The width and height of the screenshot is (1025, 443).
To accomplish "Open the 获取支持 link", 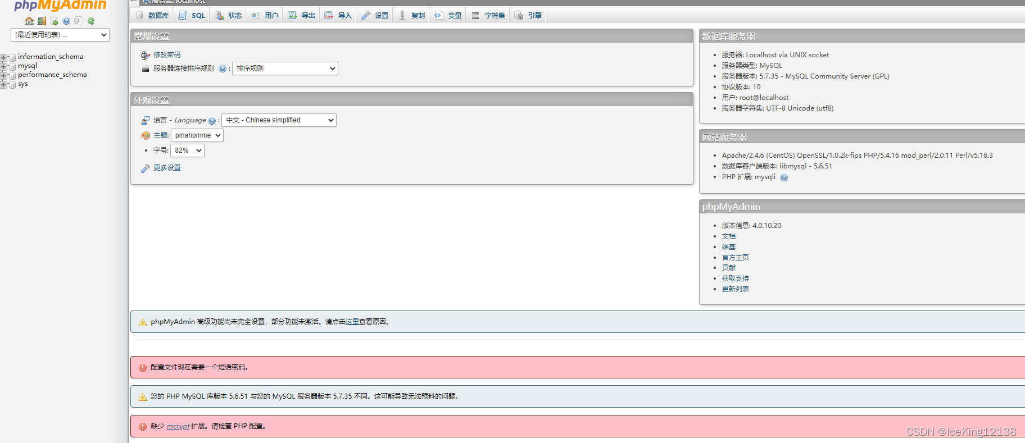I will pyautogui.click(x=736, y=278).
